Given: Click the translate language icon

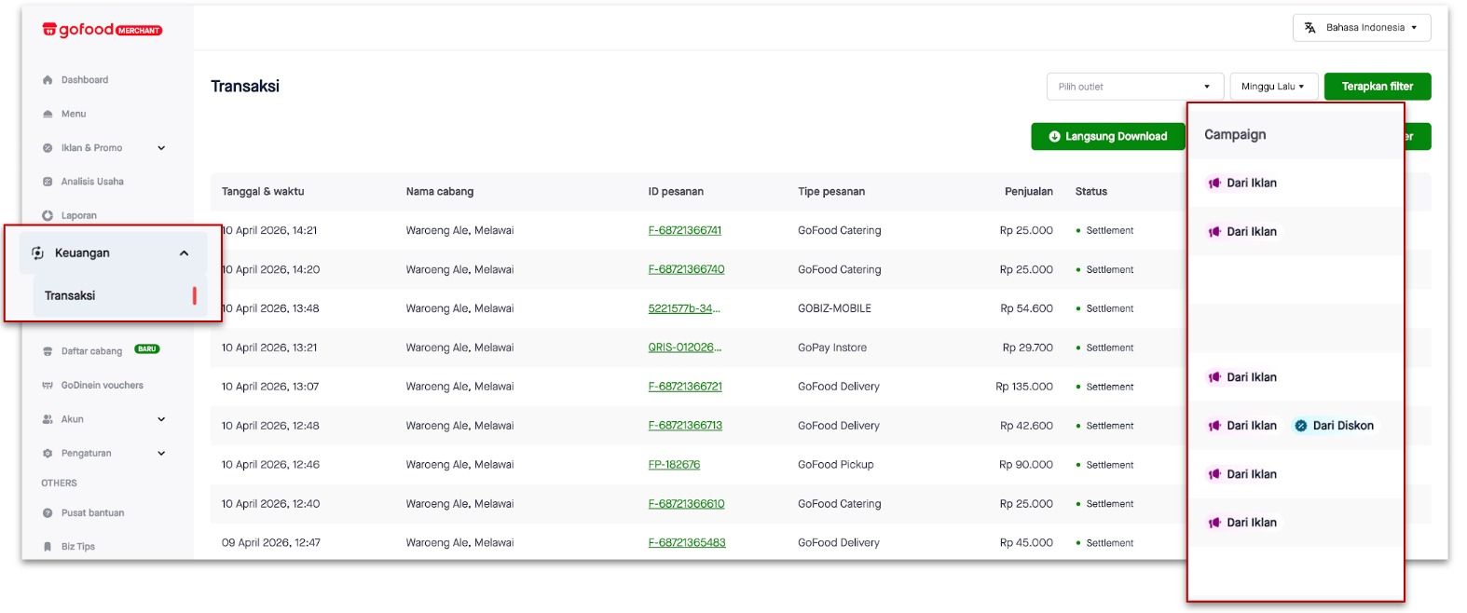Looking at the screenshot, I should pyautogui.click(x=1309, y=28).
